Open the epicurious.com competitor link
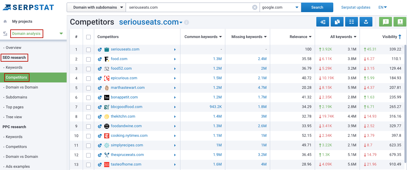Viewport: 407px width, 170px height. pyautogui.click(x=124, y=78)
